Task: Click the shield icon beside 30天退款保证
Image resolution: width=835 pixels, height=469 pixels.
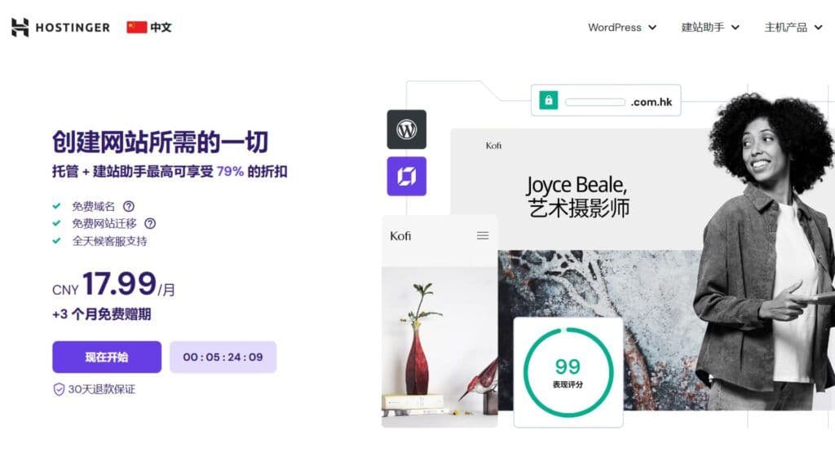Action: click(57, 390)
